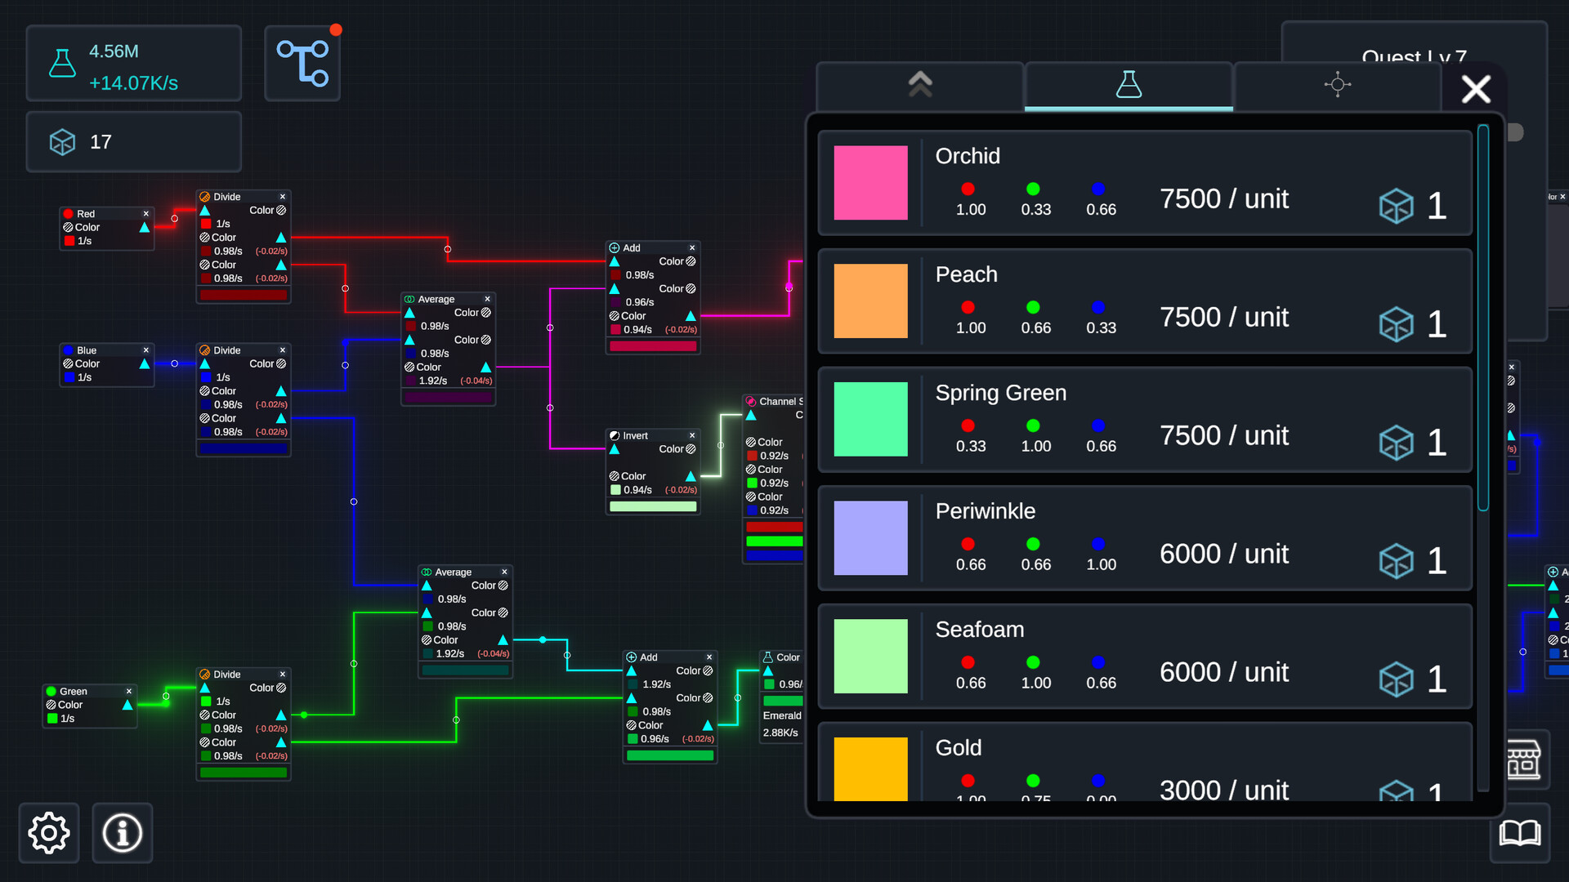Click the Spring Green cube unit icon
Viewport: 1569px width, 882px height.
pyautogui.click(x=1396, y=443)
